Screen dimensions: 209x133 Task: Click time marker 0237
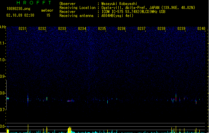pyautogui.click(x=142, y=29)
